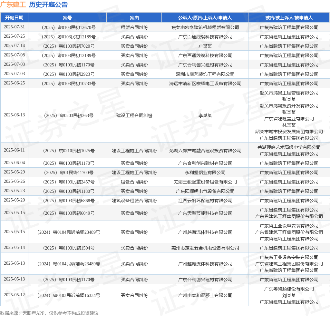Click defendant 林某某
This screenshot has height=316, width=330.
tap(289, 125)
